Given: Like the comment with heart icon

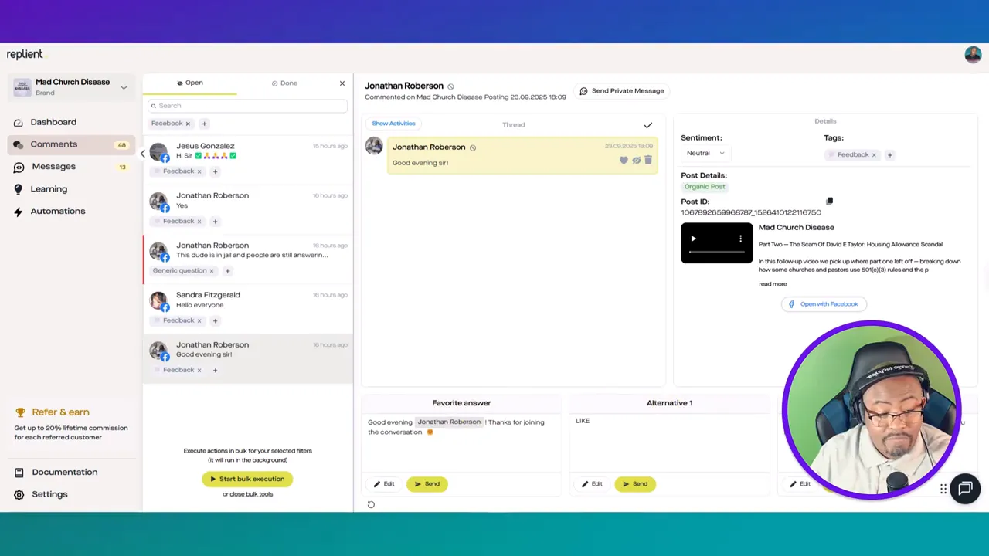Looking at the screenshot, I should click(624, 161).
